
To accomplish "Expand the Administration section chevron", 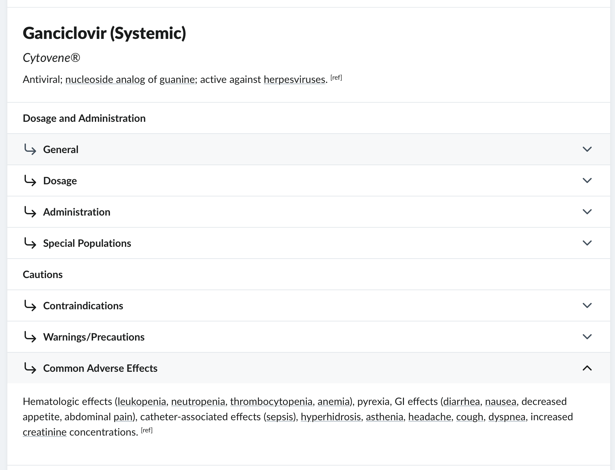I will coord(587,212).
